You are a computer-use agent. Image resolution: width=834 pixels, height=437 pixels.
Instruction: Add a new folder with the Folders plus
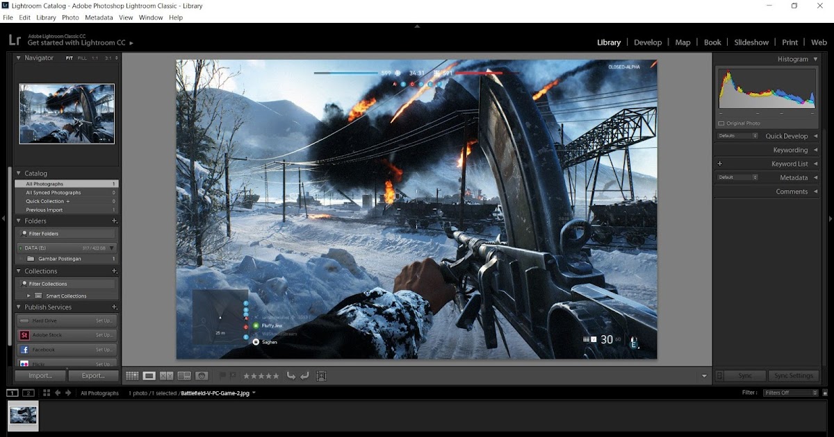(115, 221)
